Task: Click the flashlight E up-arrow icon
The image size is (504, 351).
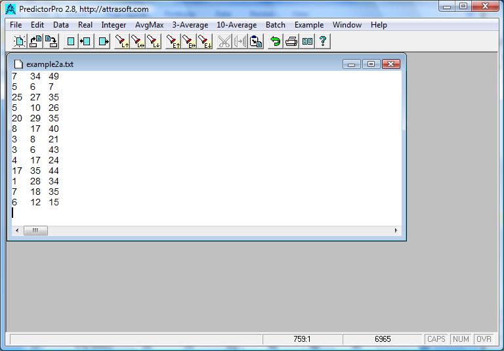Action: [173, 41]
